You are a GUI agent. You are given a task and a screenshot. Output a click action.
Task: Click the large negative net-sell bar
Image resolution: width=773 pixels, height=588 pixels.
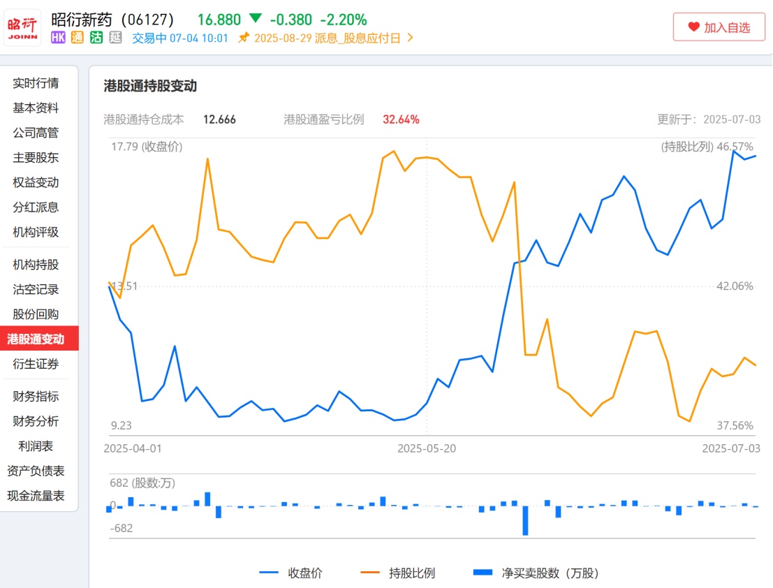click(525, 520)
